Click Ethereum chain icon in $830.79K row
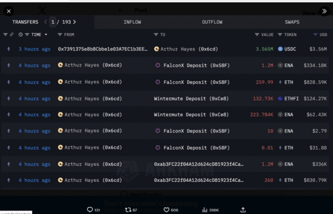The width and height of the screenshot is (333, 214). point(9,180)
